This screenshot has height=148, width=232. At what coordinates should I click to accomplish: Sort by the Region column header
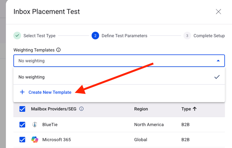[x=141, y=109]
